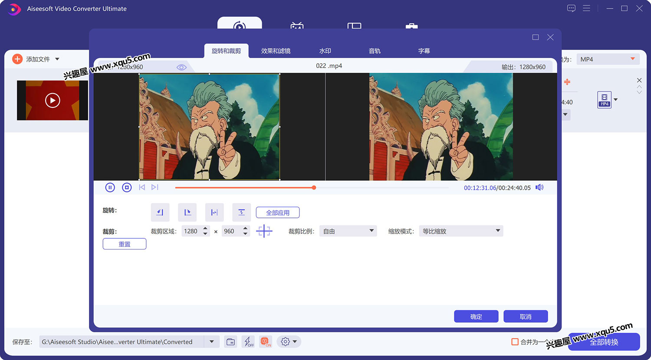Open the Collage tab icon in main window
Viewport: 651px width, 360px height.
coord(355,25)
